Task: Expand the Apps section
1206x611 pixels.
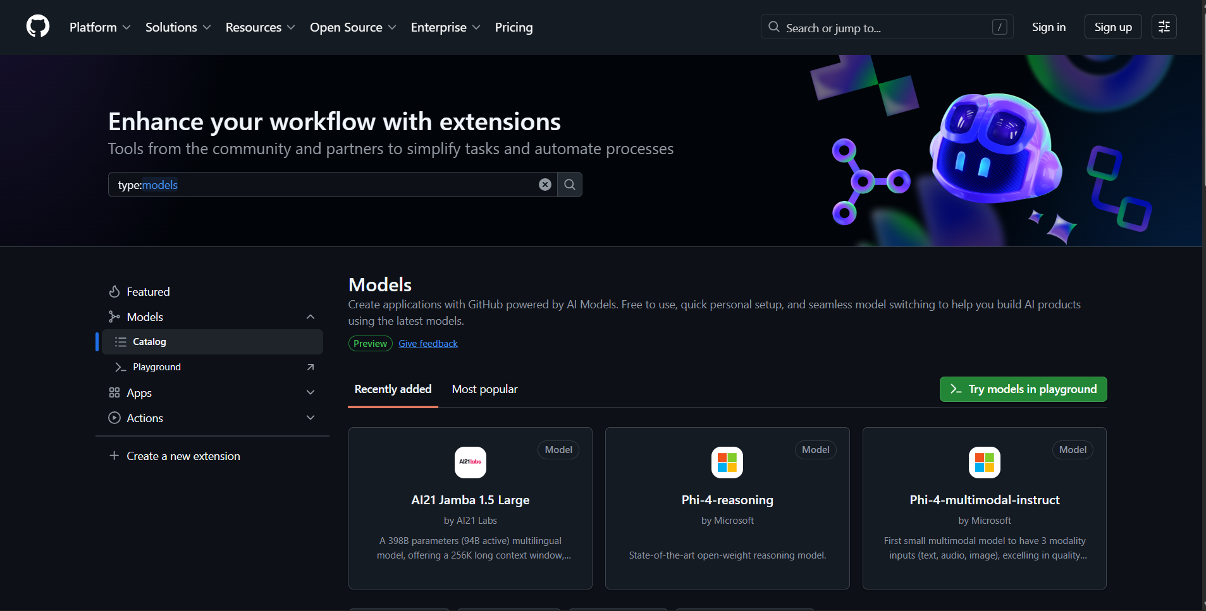Action: (x=311, y=392)
